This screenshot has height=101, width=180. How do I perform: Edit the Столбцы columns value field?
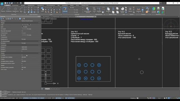[x=31, y=55]
